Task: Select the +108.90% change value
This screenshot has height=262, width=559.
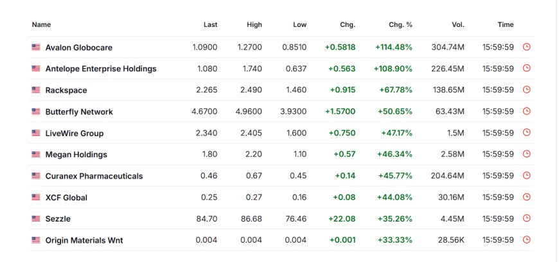Action: pos(393,69)
